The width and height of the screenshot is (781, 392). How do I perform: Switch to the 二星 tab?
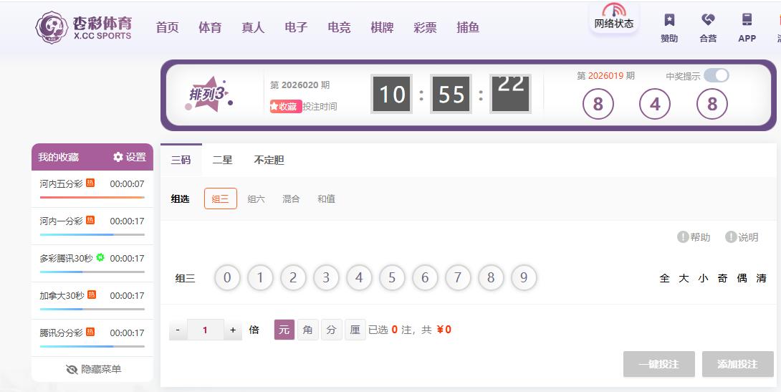pyautogui.click(x=222, y=160)
